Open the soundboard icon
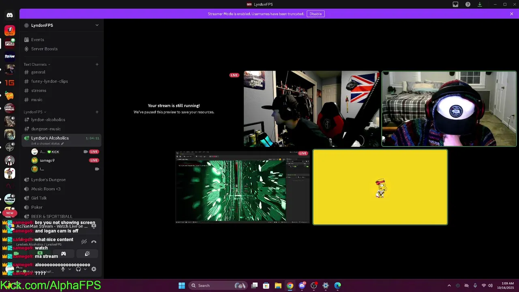Image resolution: width=519 pixels, height=292 pixels. (x=87, y=253)
